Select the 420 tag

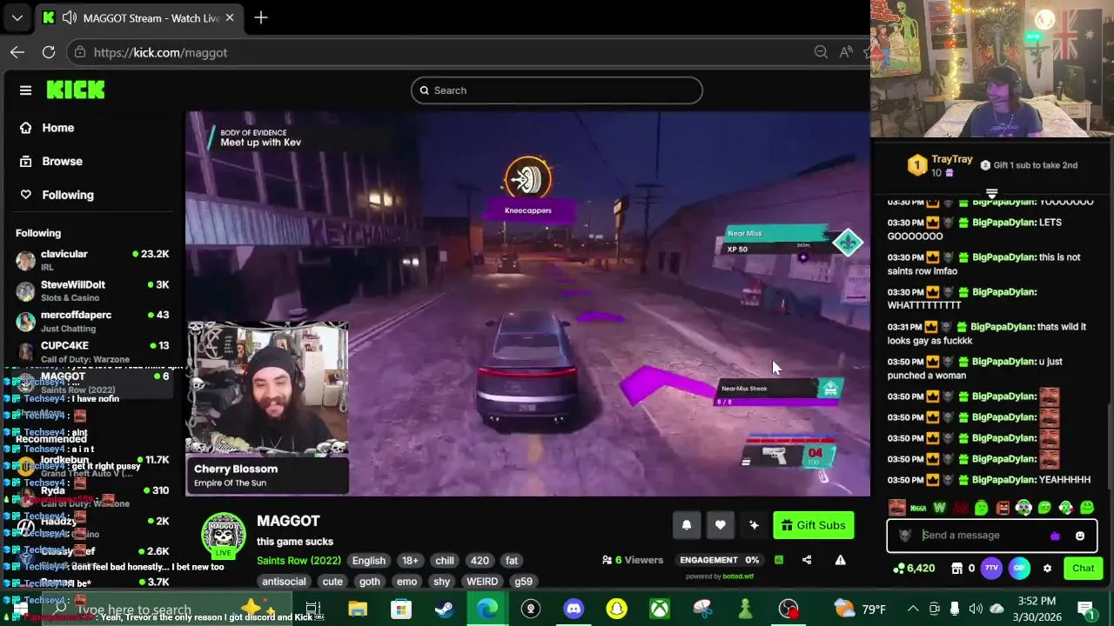click(480, 561)
